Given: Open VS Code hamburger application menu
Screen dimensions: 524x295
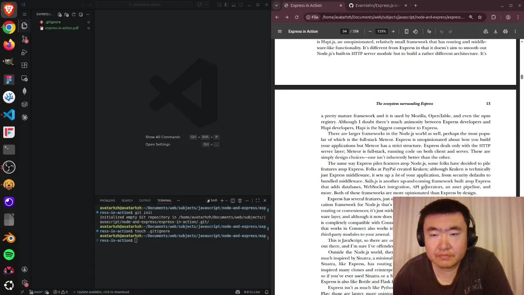Looking at the screenshot, I should [x=24, y=14].
